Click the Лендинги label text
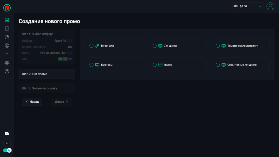 pos(171,46)
